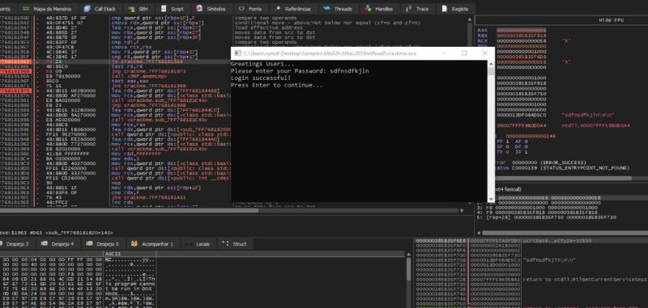
Task: Select the jmp crackme.7FF768181973 instruction
Action: [148, 71]
